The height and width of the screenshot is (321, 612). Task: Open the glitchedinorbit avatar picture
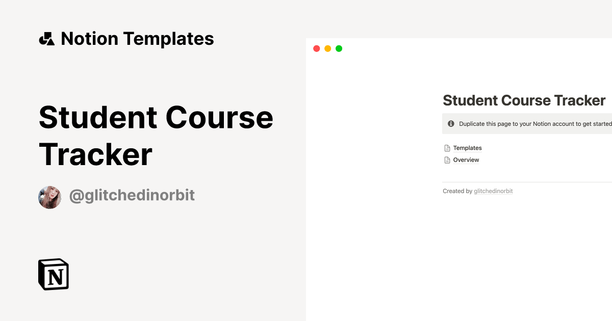click(50, 197)
